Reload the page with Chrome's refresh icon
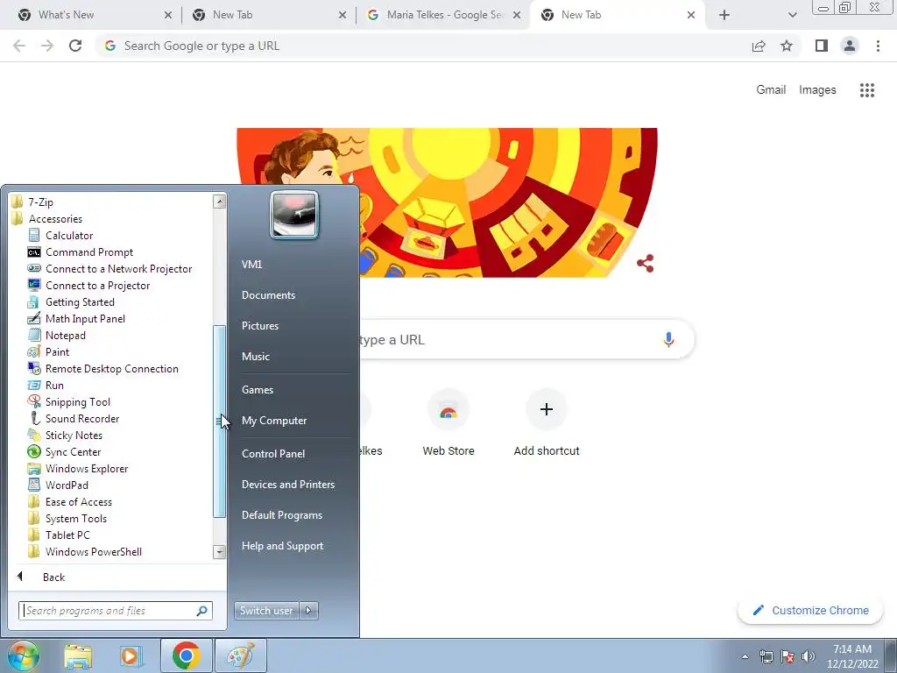The image size is (897, 673). pos(75,46)
